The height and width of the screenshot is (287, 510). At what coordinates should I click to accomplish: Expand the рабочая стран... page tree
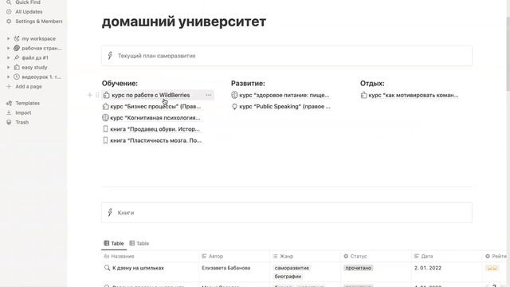point(9,48)
